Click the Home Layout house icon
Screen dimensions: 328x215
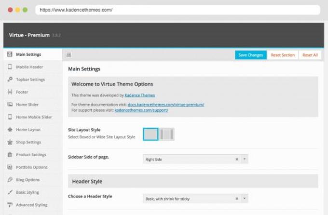point(10,130)
